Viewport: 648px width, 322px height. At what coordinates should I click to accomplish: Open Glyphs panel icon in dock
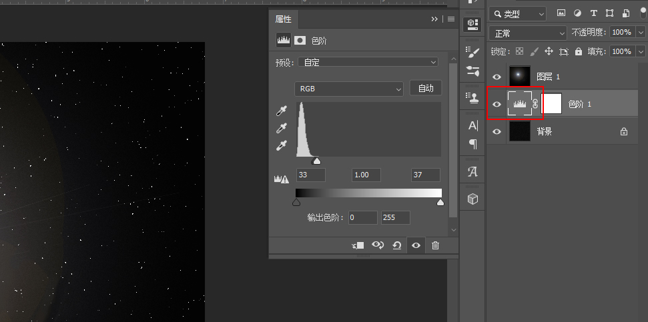pos(472,171)
